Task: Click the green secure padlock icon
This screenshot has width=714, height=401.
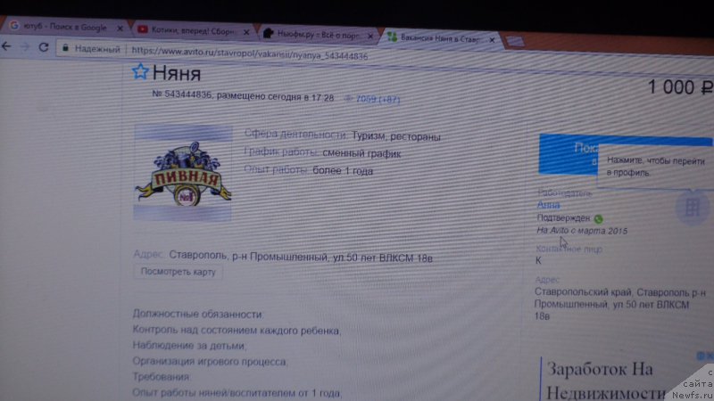Action: click(64, 49)
